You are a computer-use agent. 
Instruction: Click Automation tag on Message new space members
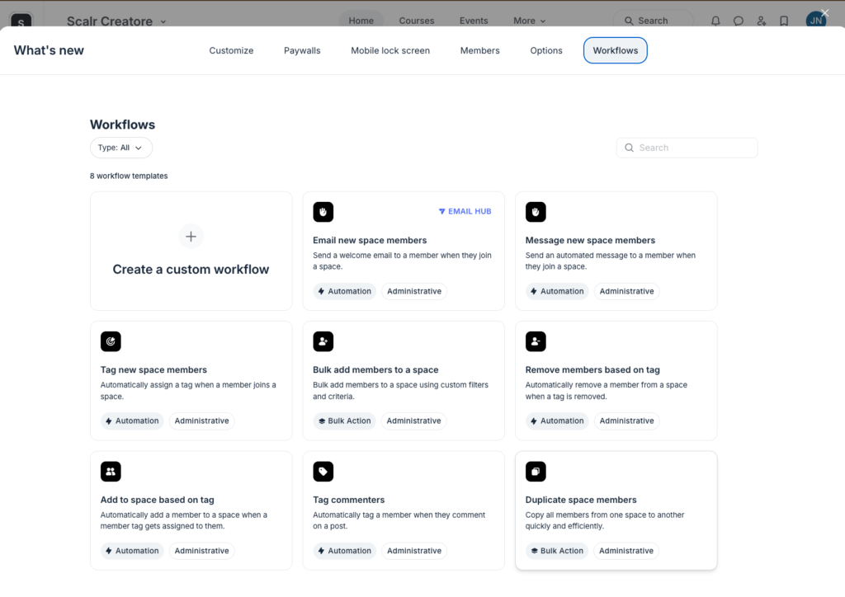tap(557, 291)
